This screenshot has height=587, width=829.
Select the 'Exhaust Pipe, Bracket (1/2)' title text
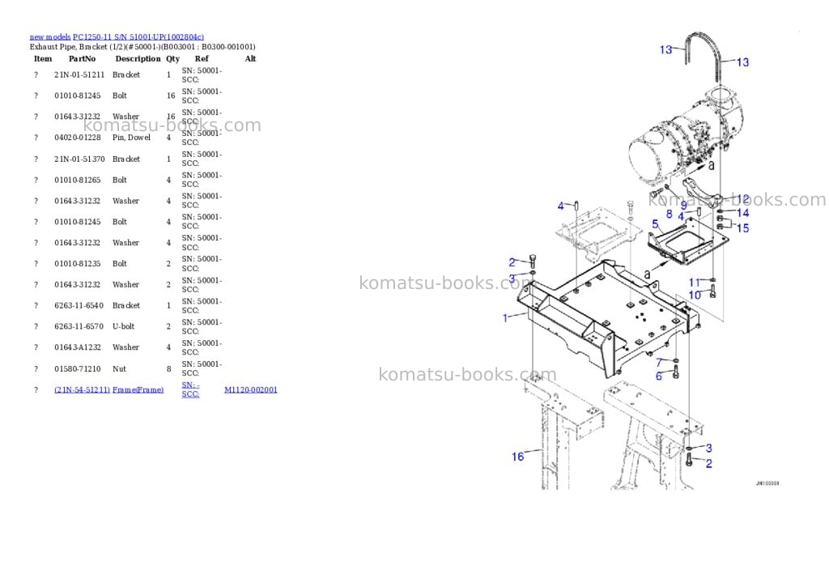pyautogui.click(x=76, y=46)
